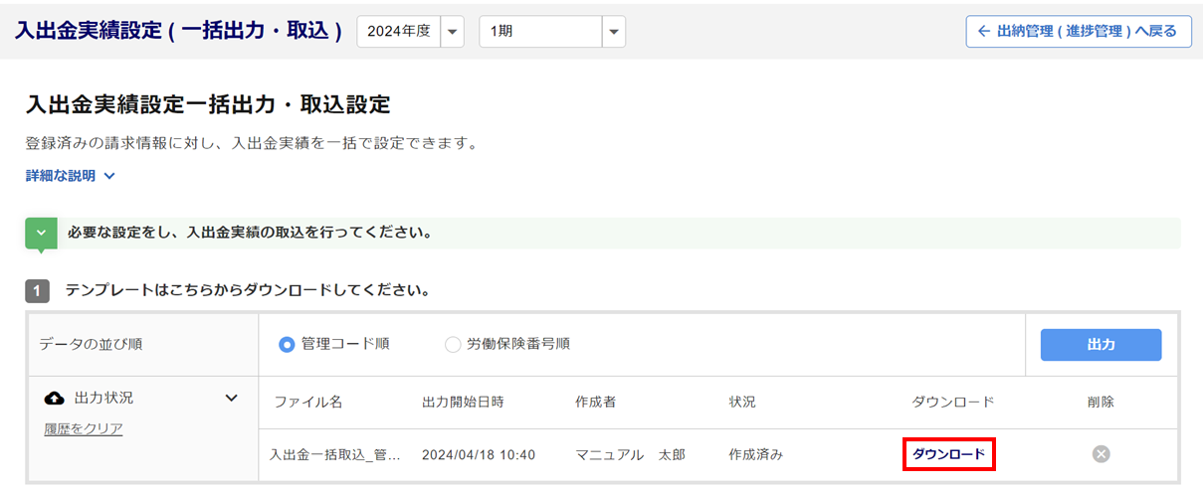
Task: Go back via 出納管理(進捗管理)へ戻る button
Action: [x=1078, y=31]
